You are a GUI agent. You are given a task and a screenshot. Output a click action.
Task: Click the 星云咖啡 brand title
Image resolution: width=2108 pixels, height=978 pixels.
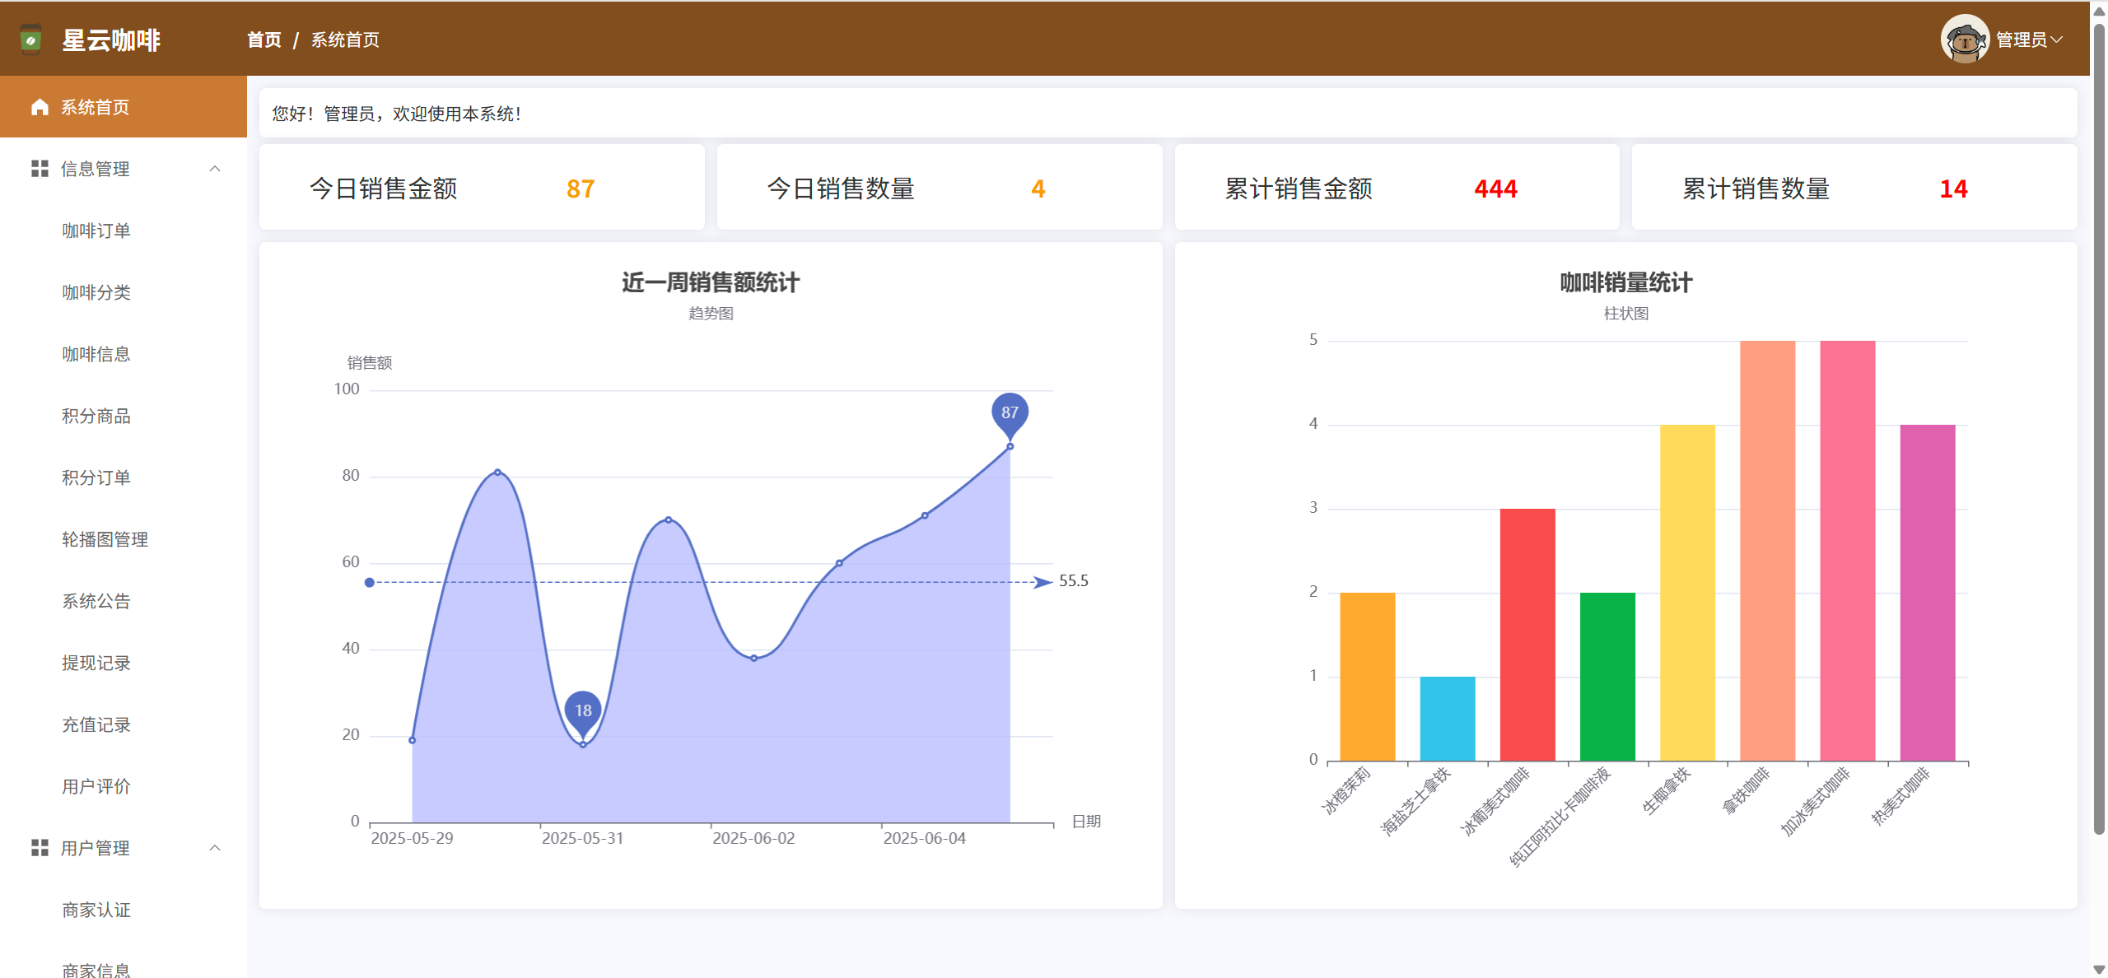(111, 40)
